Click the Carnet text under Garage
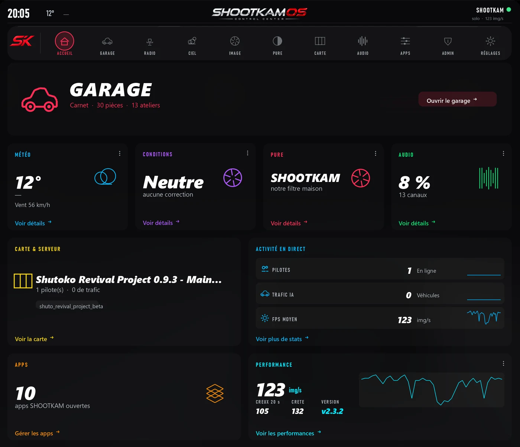 coord(79,105)
